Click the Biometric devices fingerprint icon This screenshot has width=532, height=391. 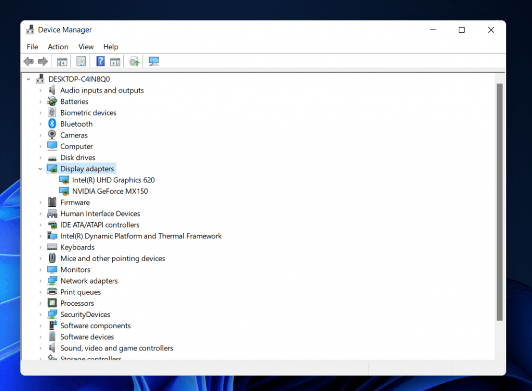(52, 113)
